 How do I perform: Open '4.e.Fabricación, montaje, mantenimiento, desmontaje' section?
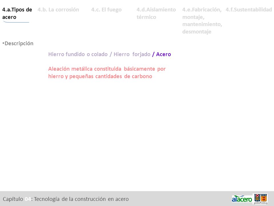click(202, 21)
